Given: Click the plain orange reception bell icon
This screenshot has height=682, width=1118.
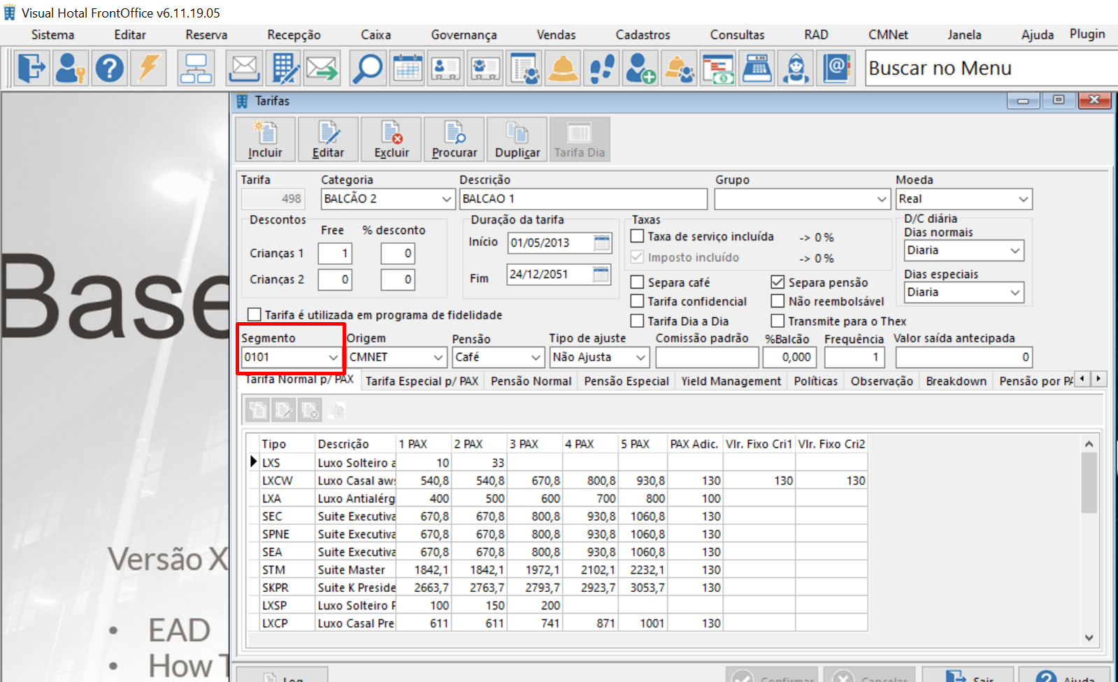Looking at the screenshot, I should 563,68.
